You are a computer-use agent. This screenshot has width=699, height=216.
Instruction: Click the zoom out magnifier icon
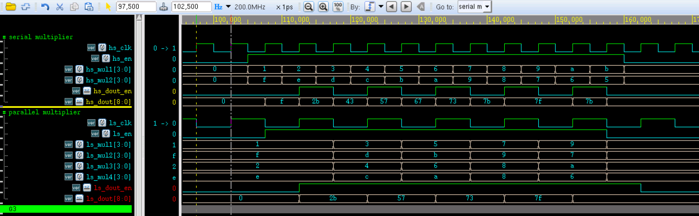coord(308,7)
